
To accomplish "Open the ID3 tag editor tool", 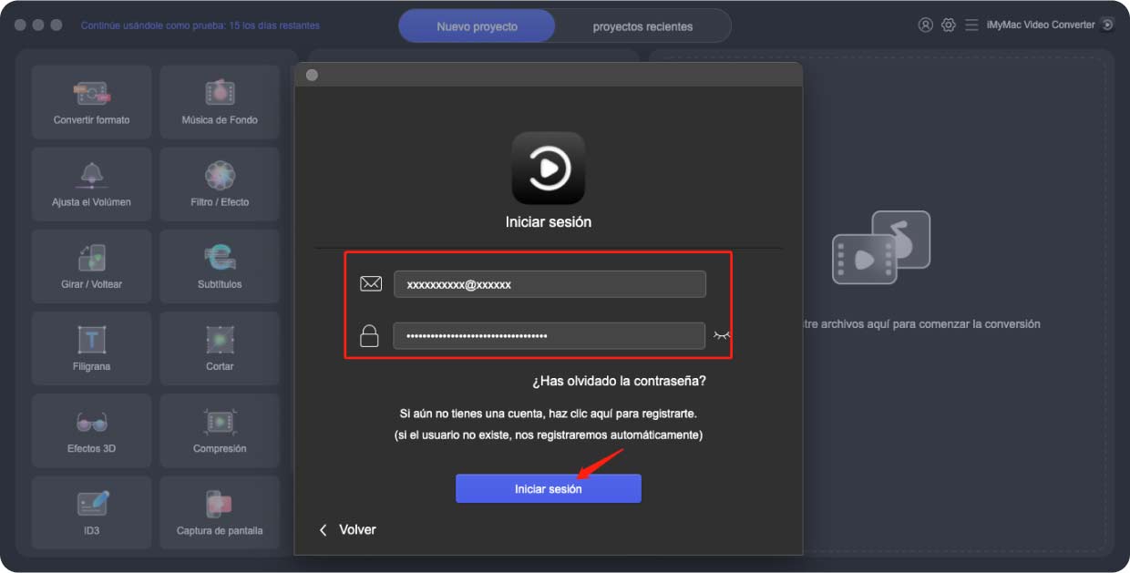I will pyautogui.click(x=91, y=511).
